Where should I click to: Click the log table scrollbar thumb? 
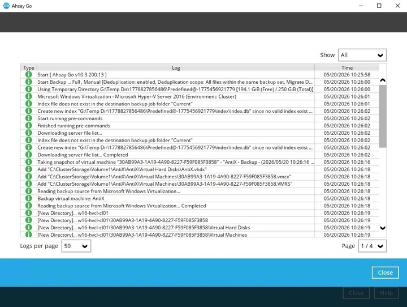pos(383,116)
